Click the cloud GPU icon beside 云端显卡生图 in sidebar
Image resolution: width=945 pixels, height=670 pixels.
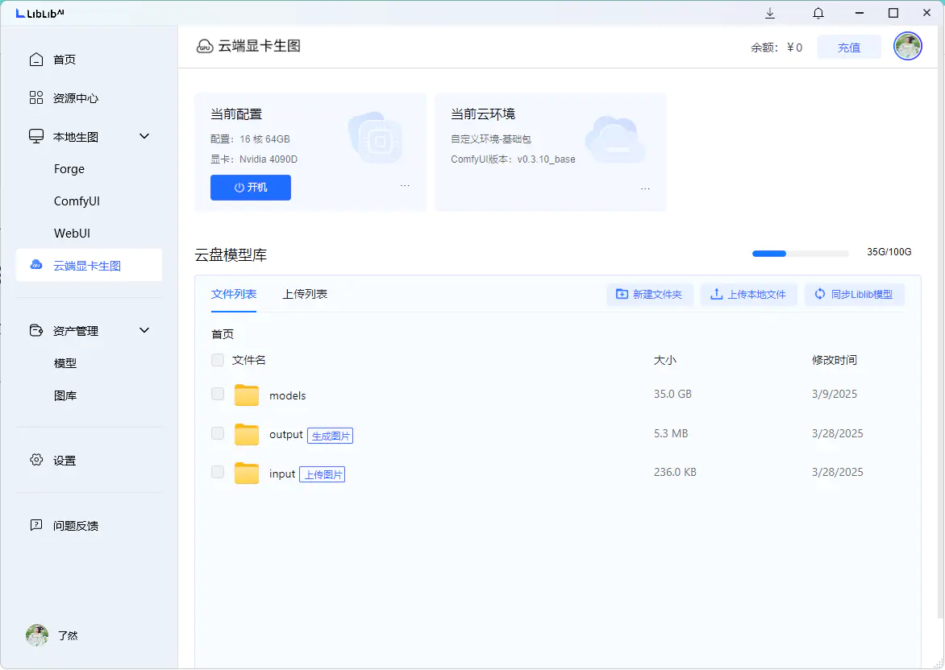point(36,265)
